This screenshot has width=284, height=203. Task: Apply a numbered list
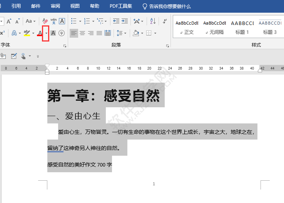click(87, 21)
